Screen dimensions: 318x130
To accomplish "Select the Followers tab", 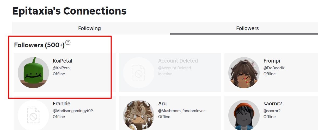I will point(247,28).
